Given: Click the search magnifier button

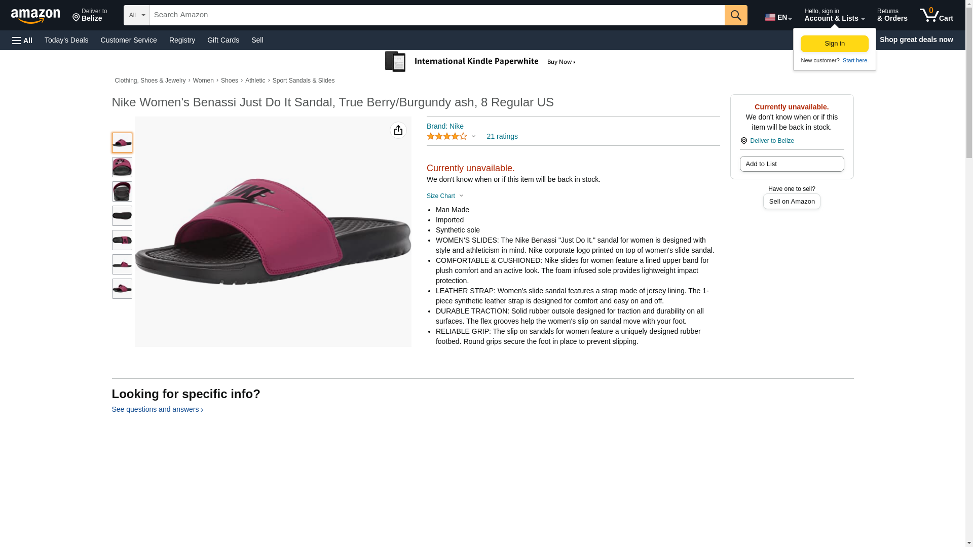Looking at the screenshot, I should point(735,15).
